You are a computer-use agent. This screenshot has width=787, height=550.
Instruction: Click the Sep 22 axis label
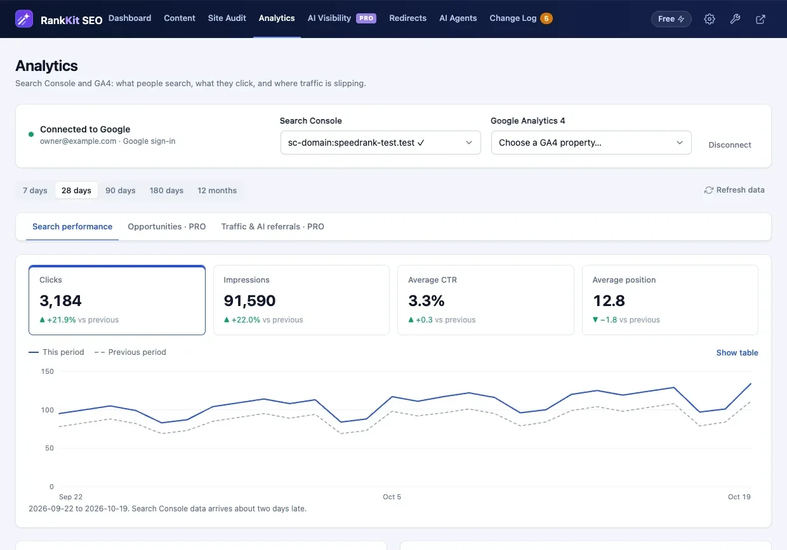70,497
